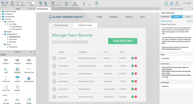Pick the Dynamic Panel widget
This screenshot has height=104, width=193.
pyautogui.click(x=29, y=79)
